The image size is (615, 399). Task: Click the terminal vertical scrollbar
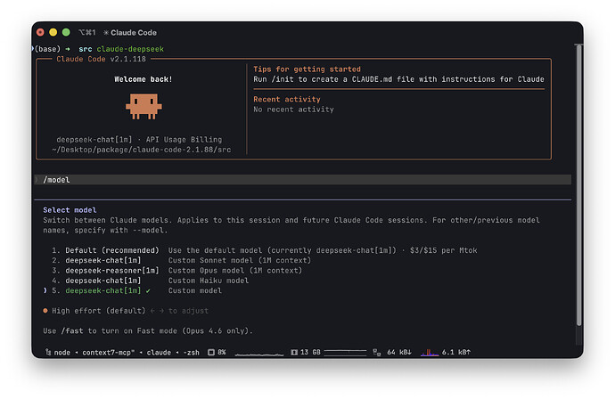tap(578, 185)
